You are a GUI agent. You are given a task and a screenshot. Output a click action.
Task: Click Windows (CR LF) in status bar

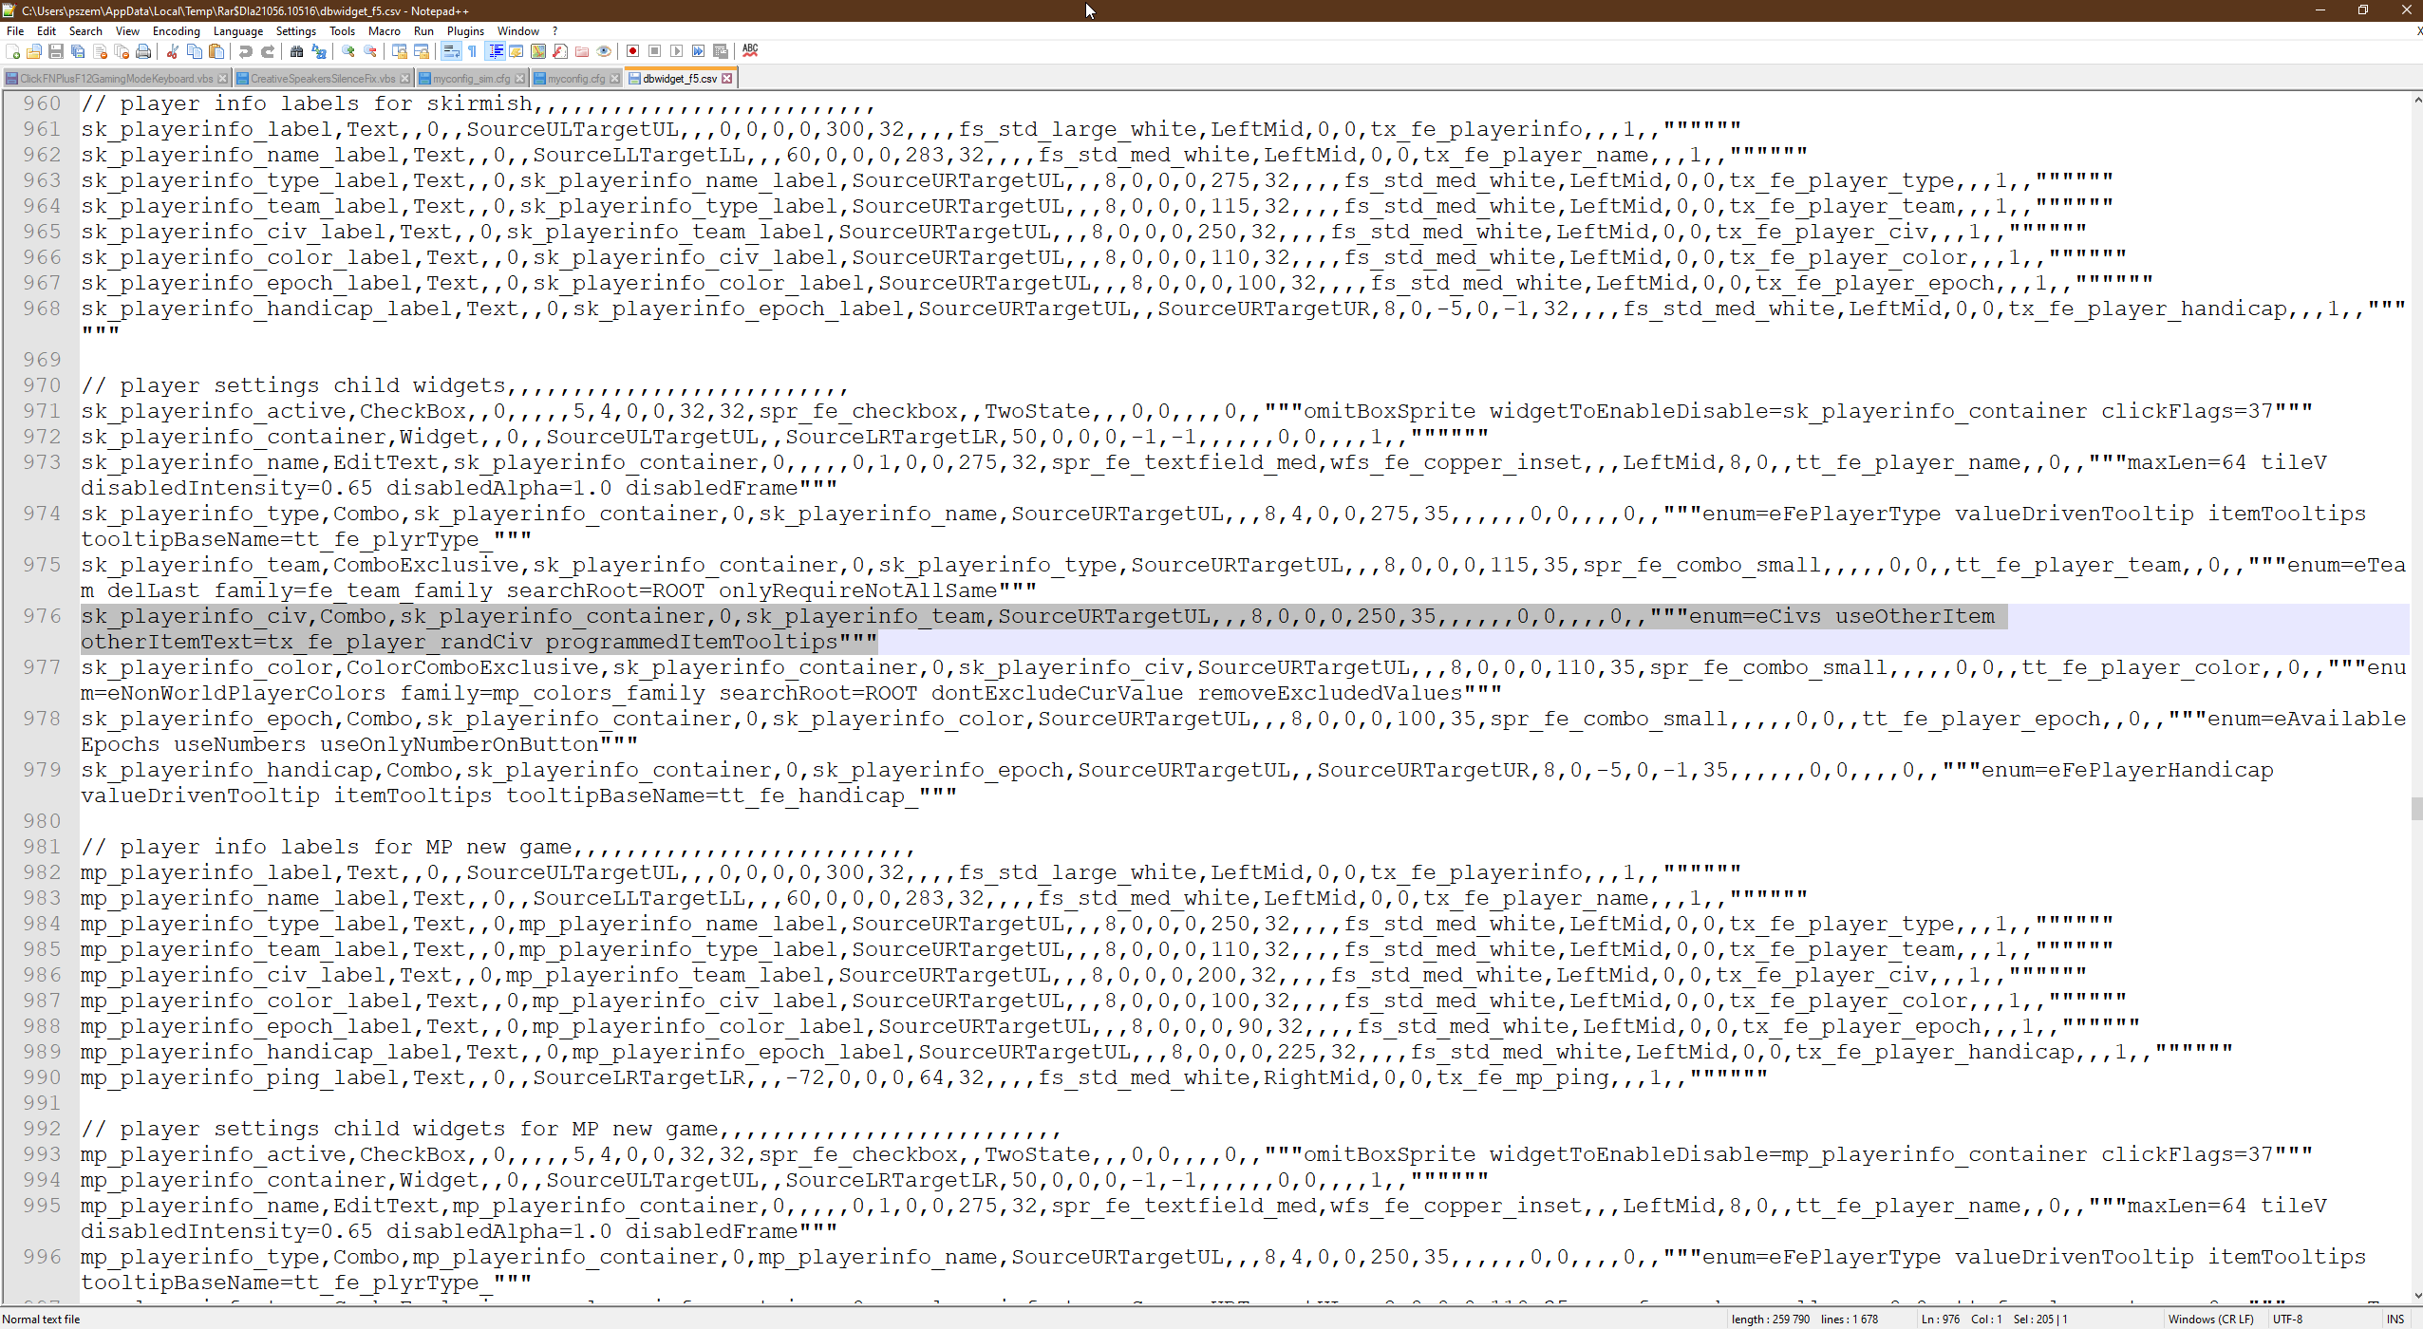pos(2210,1320)
